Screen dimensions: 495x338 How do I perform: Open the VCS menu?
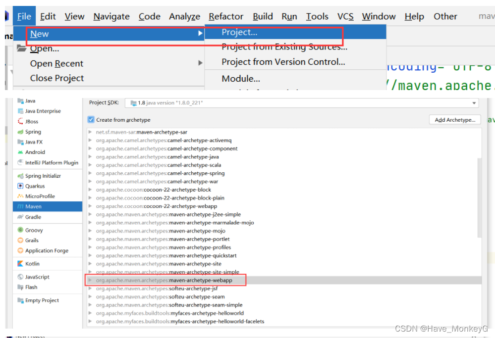345,16
